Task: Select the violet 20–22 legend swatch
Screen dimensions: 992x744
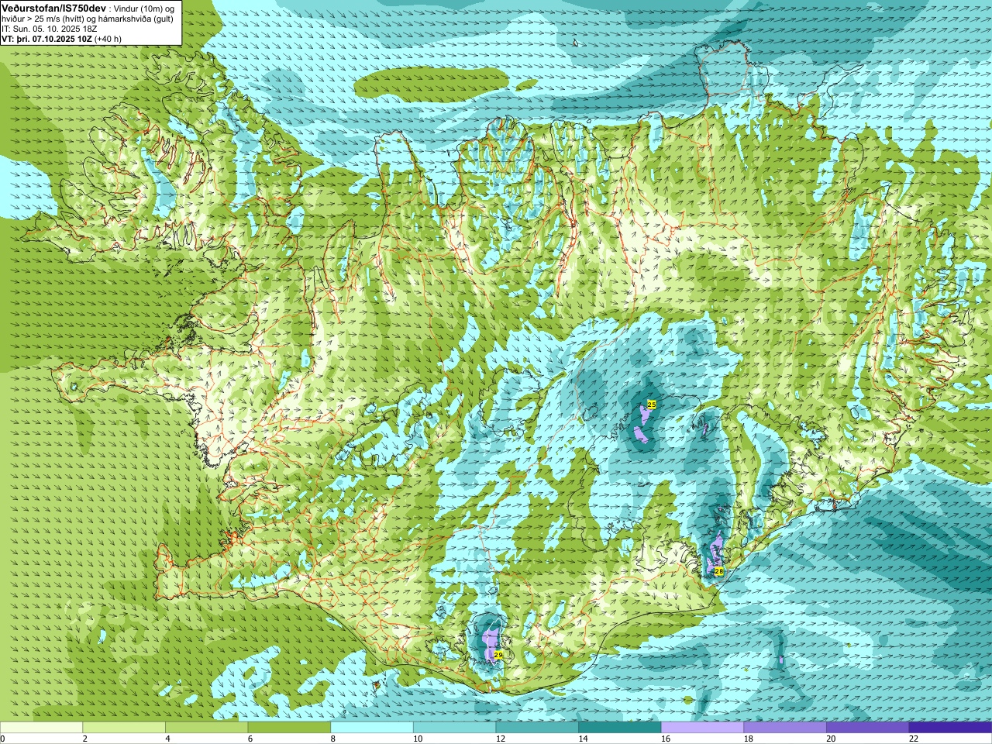Action: [868, 727]
